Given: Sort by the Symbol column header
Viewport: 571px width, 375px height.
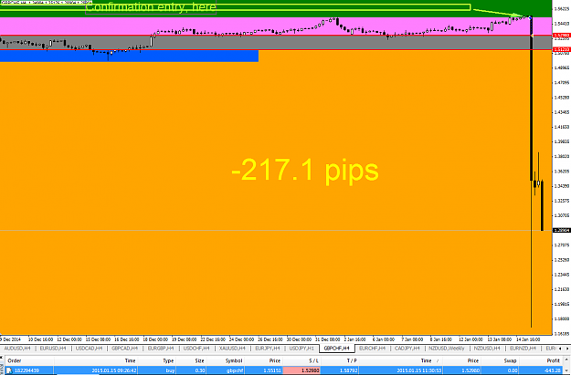Looking at the screenshot, I should point(234,360).
